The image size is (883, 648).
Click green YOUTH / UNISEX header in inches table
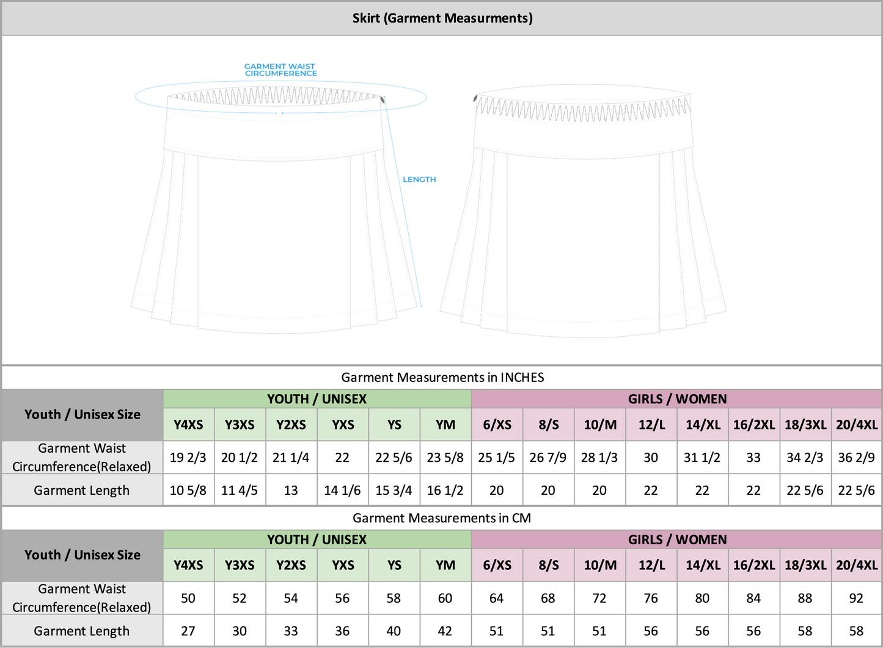pos(317,399)
